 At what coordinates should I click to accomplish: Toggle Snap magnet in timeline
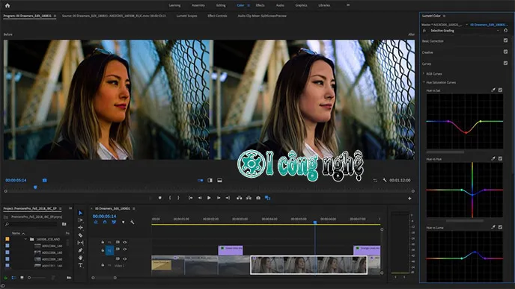(105, 222)
